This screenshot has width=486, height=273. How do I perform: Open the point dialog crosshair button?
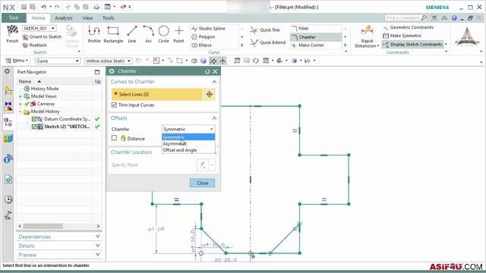209,94
